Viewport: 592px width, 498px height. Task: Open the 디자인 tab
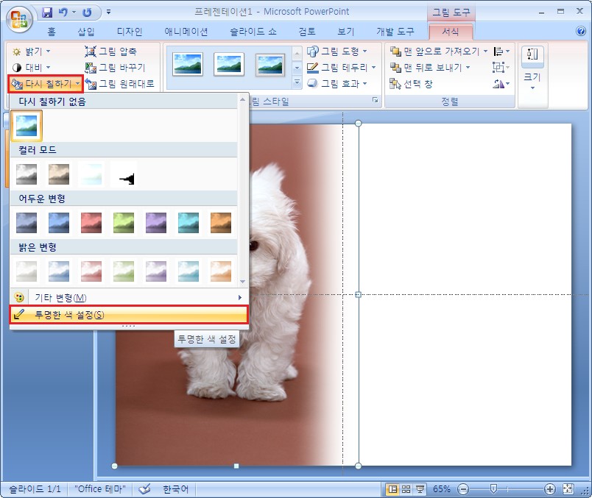point(130,32)
